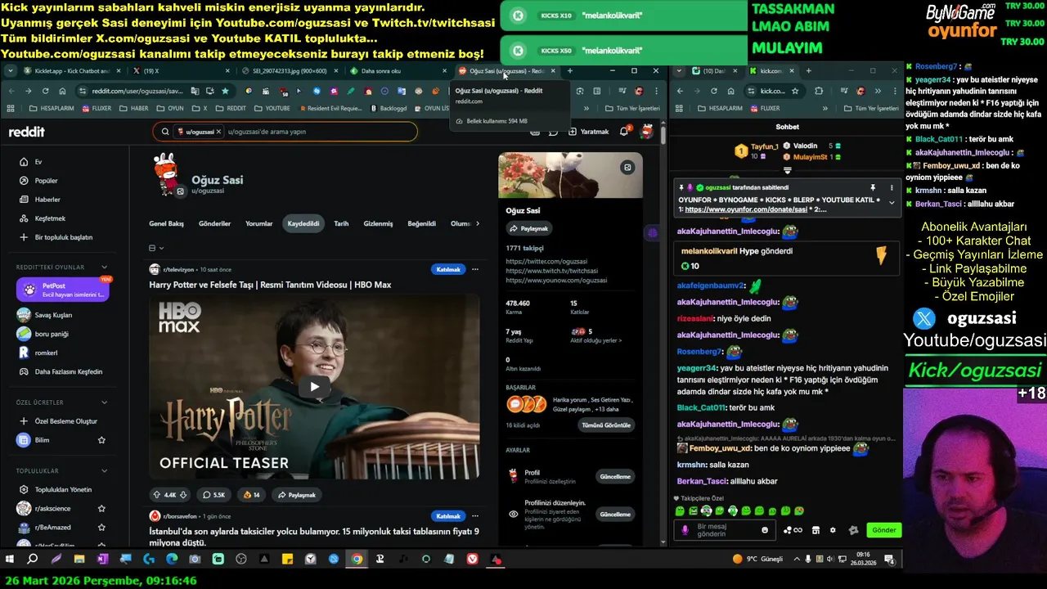Open the browser tab search dropdown
This screenshot has width=1047, height=589.
pyautogui.click(x=10, y=71)
